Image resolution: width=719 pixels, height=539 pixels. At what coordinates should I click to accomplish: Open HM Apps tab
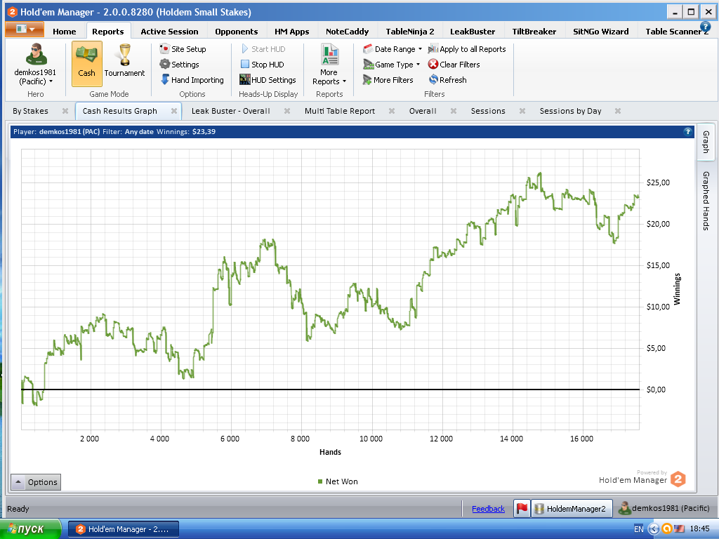click(291, 31)
